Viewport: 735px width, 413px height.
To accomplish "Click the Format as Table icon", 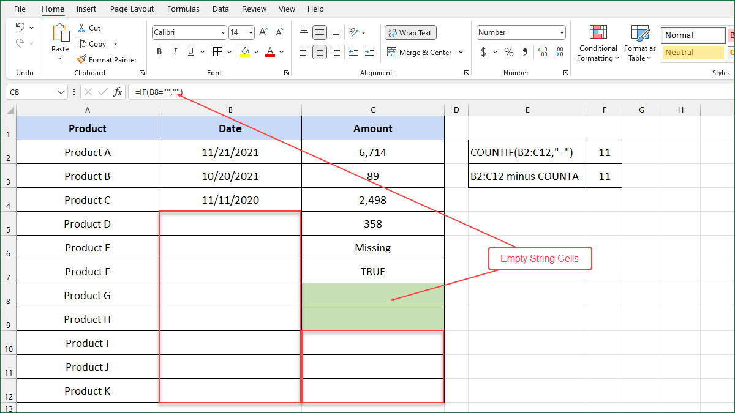I will click(639, 43).
